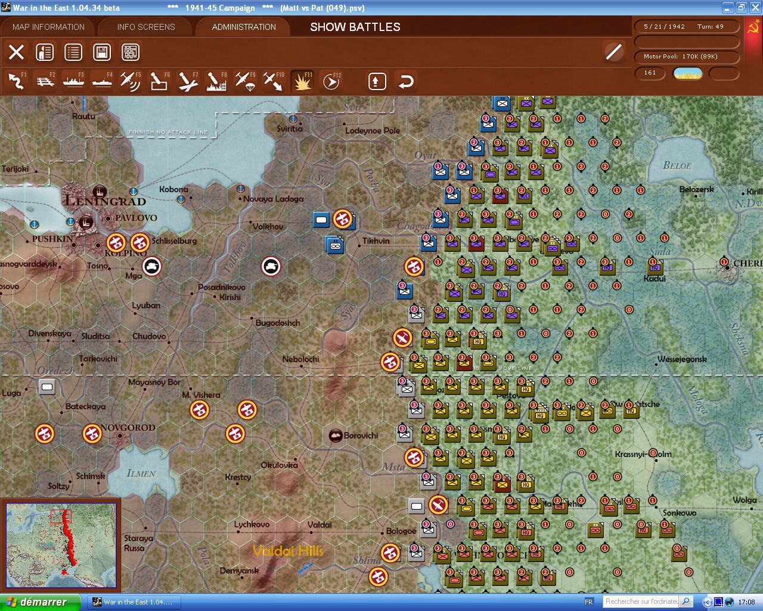Click the Tikhvin town label

point(376,241)
